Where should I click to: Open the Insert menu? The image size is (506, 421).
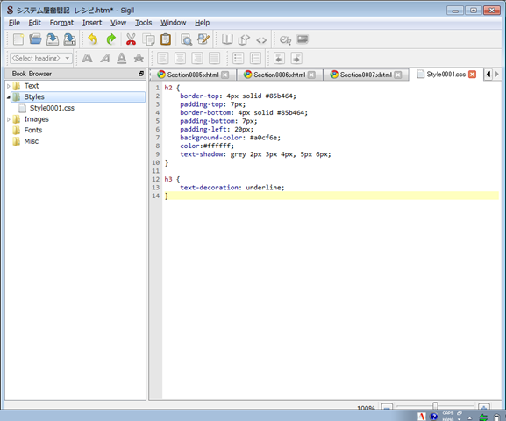point(92,23)
